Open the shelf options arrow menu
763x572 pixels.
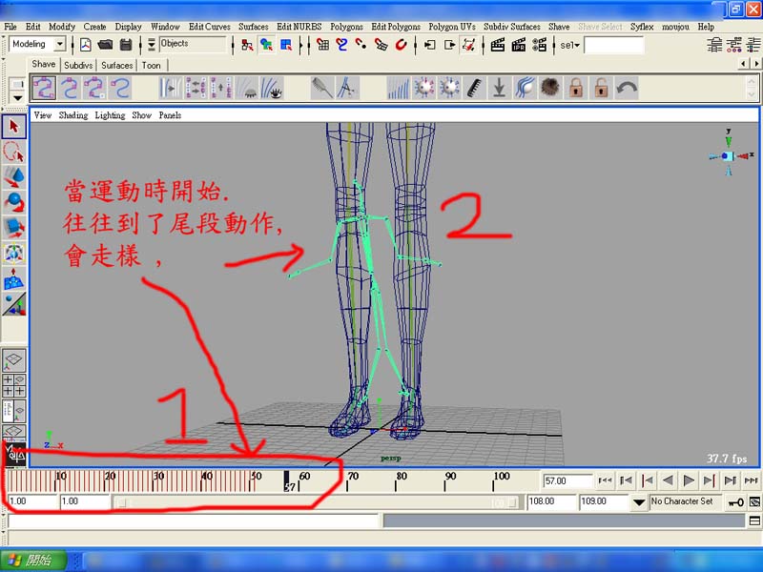pyautogui.click(x=17, y=98)
